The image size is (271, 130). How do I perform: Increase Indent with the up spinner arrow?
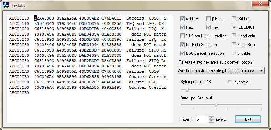pos(212,118)
